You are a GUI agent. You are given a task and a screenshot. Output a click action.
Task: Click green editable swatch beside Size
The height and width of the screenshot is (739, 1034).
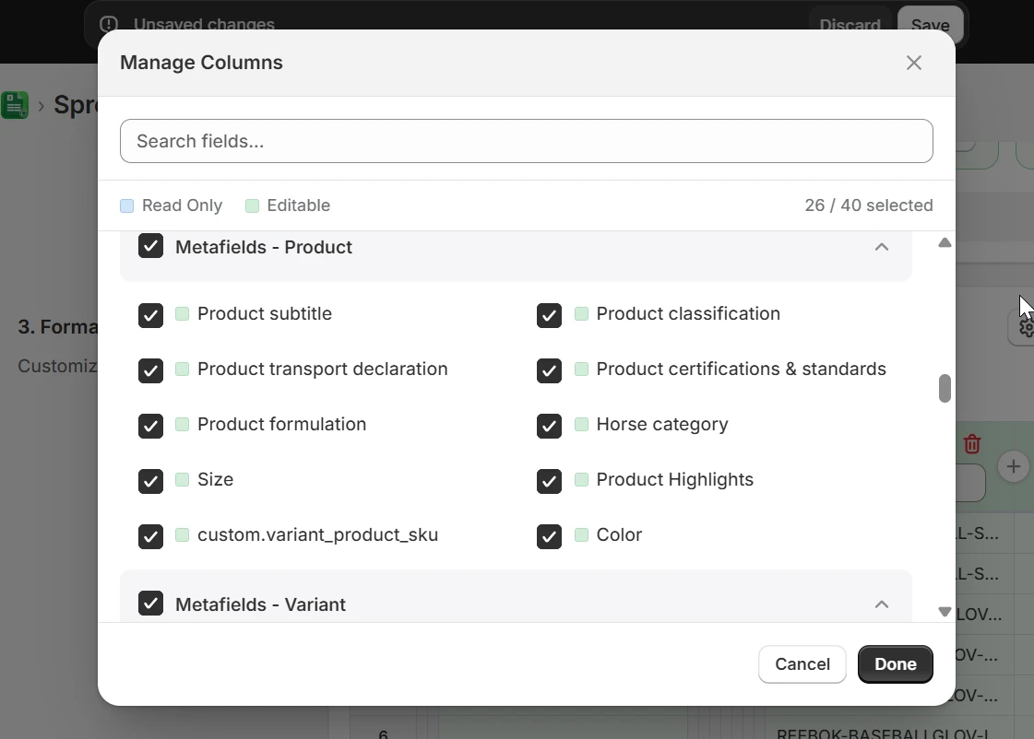click(x=182, y=479)
